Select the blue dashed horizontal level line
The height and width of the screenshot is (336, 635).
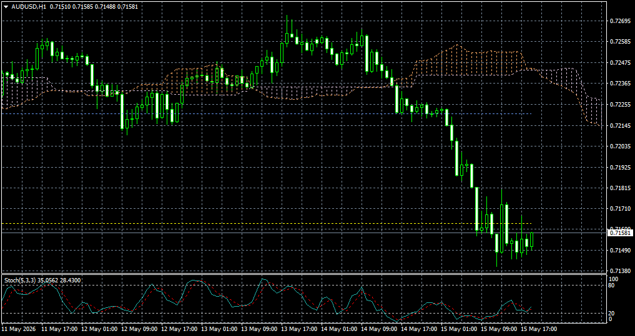point(267,113)
